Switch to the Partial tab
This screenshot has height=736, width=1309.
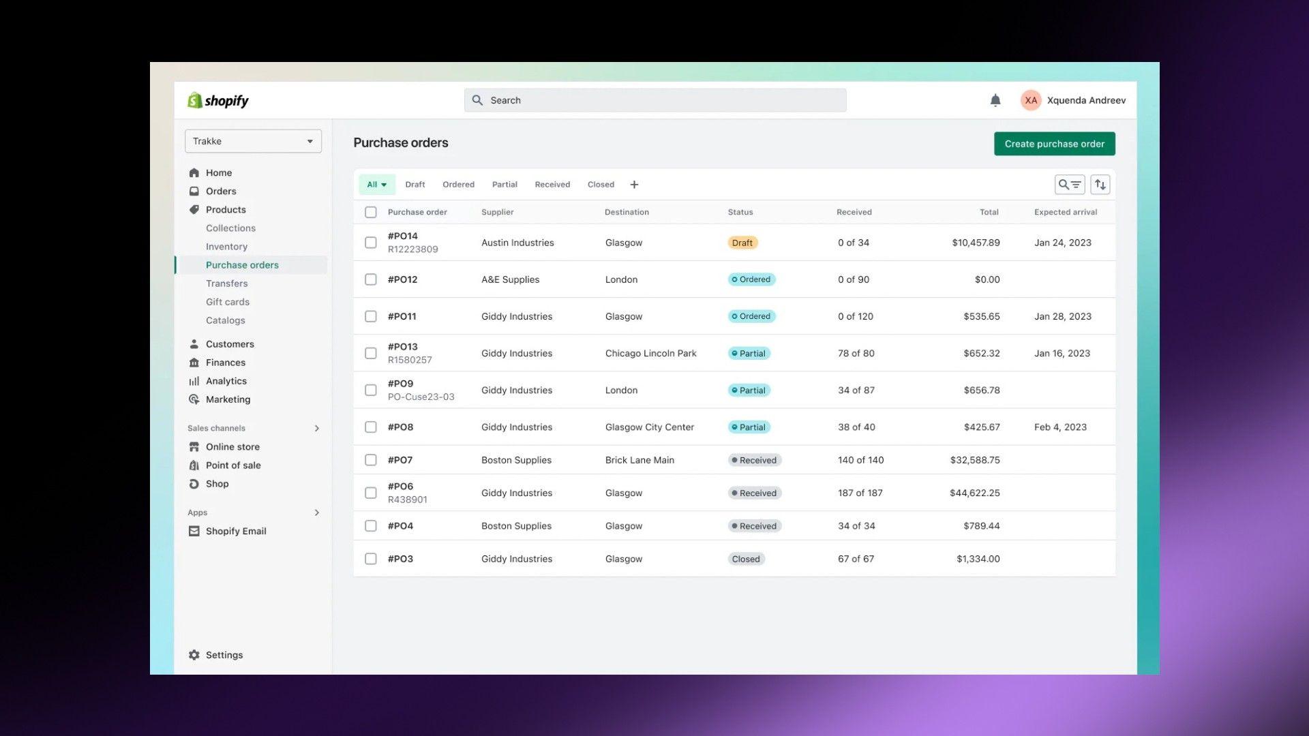pos(505,185)
